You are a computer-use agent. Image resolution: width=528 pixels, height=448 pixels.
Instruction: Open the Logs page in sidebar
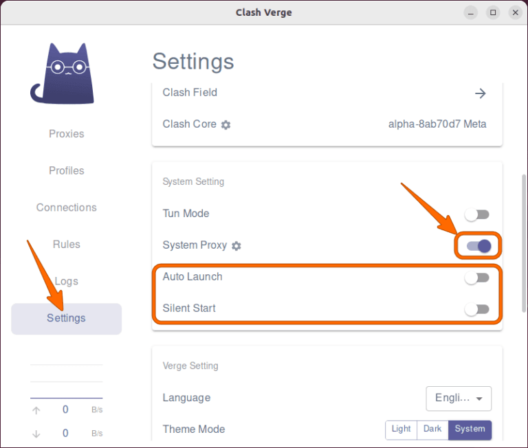(67, 281)
